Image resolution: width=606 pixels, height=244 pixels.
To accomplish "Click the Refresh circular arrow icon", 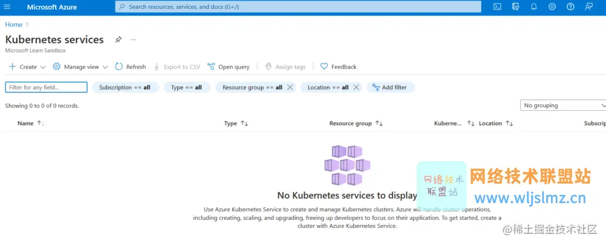I will [119, 66].
